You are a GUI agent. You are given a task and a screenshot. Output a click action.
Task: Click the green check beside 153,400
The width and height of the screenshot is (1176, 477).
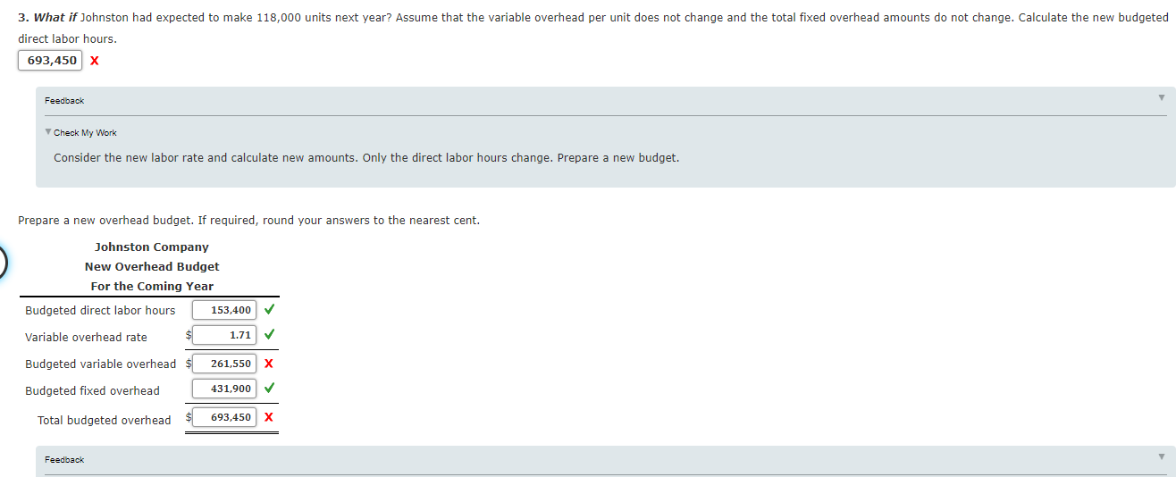[x=269, y=310]
